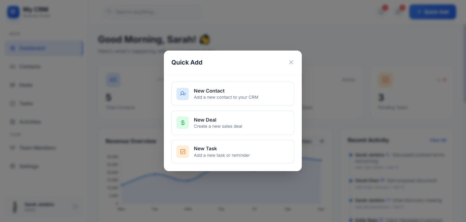The width and height of the screenshot is (466, 222).
Task: Open the Contacts sidebar item
Action: (30, 67)
